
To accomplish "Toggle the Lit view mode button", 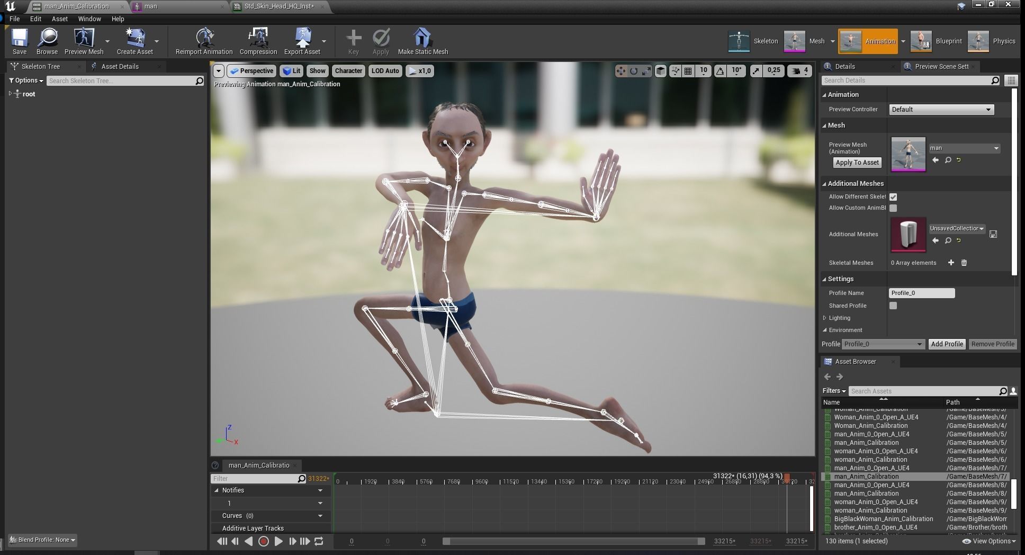I will point(291,71).
